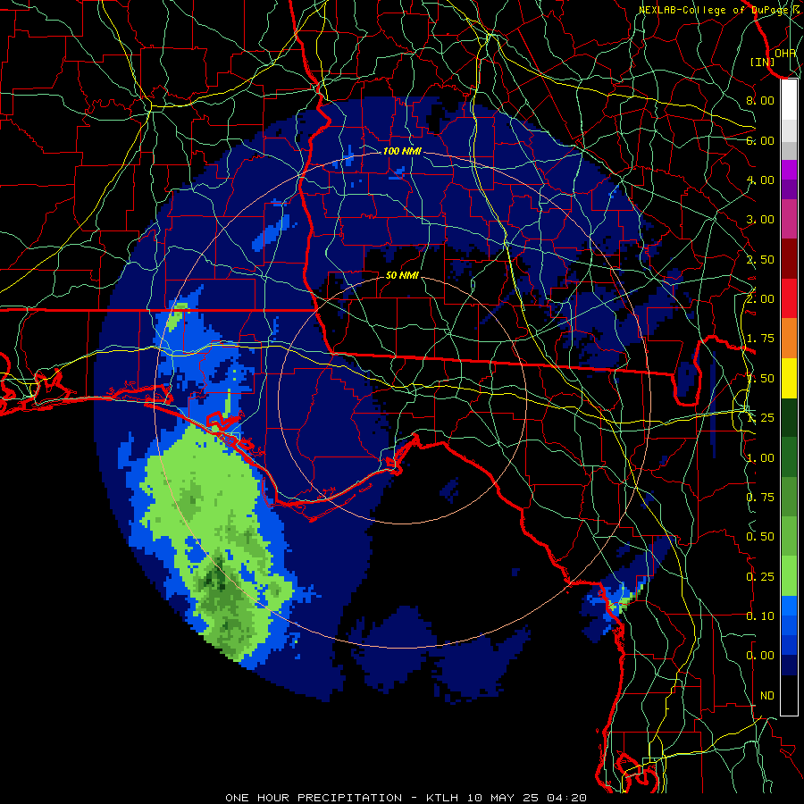Click the OHR product label above legend
This screenshot has width=804, height=804.
click(x=785, y=53)
